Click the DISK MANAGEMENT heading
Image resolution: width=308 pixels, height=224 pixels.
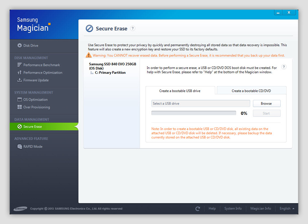coord(31,58)
